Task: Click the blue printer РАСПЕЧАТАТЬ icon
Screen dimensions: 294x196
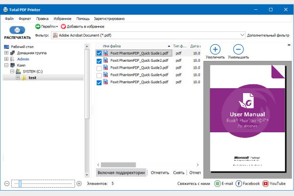Action: tap(17, 30)
